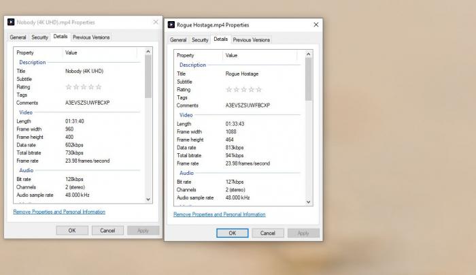Viewport: 476px width, 275px height.
Task: Open Previous Versions tab in Nobody properties
Action: (91, 37)
